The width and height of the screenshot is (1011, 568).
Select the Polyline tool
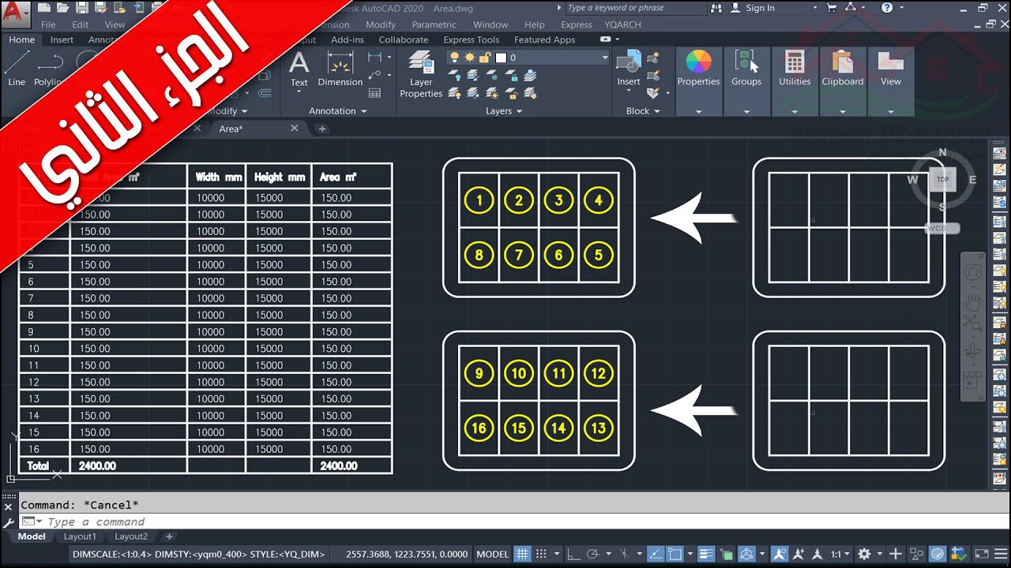click(x=49, y=69)
